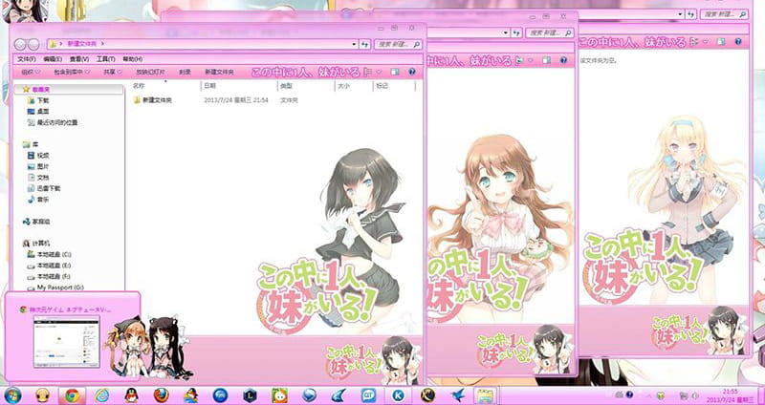This screenshot has height=405, width=765.
Task: Open the middle window's address dropdown arrow
Action: click(506, 33)
